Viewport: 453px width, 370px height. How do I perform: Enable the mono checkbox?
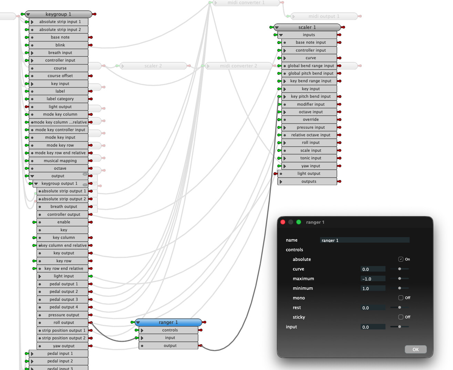(401, 298)
